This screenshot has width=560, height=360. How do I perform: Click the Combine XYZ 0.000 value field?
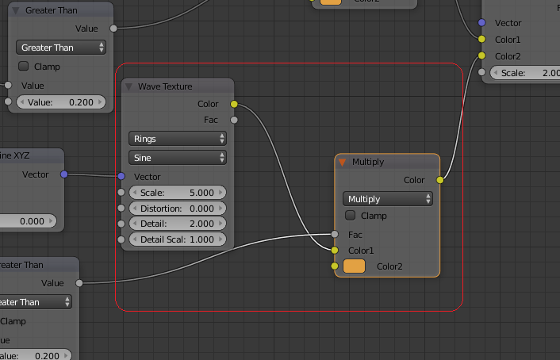pyautogui.click(x=29, y=221)
